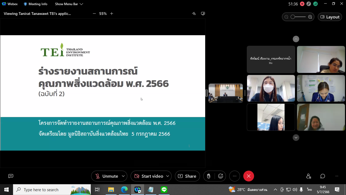Open the annotate pen tool
Screen dimensions: 346x195
(x=194, y=14)
